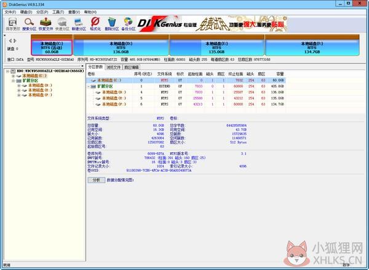The width and height of the screenshot is (369, 270).
Task: Select 本地磁盘 (E:) in left tree
Action: tap(40, 90)
